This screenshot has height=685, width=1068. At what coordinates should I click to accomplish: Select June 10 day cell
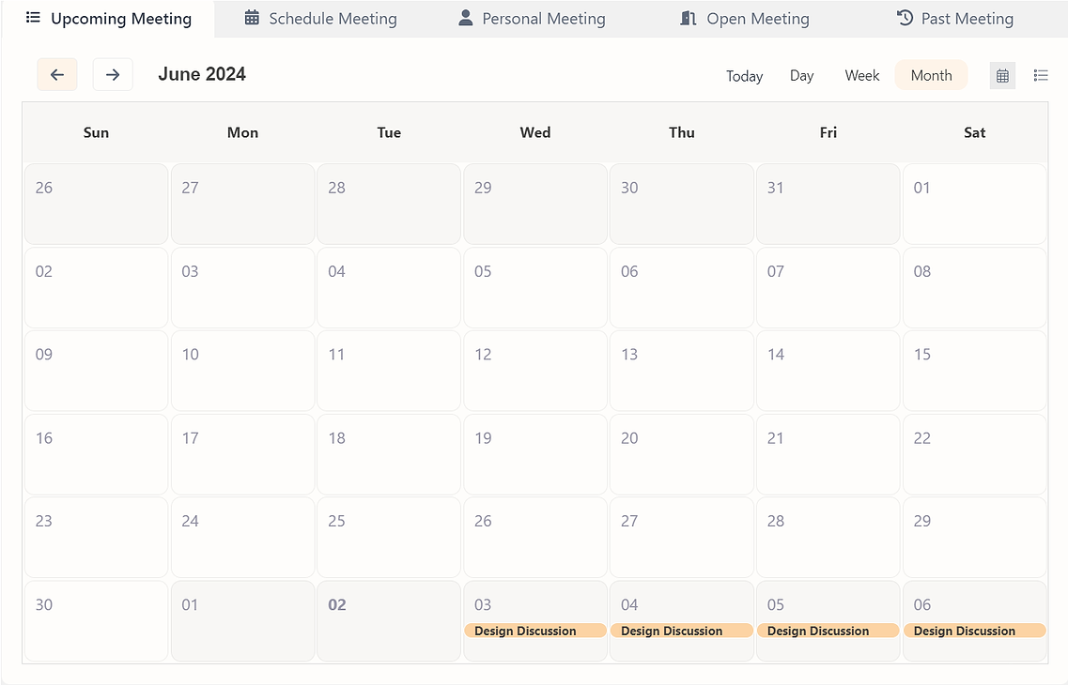tap(242, 370)
